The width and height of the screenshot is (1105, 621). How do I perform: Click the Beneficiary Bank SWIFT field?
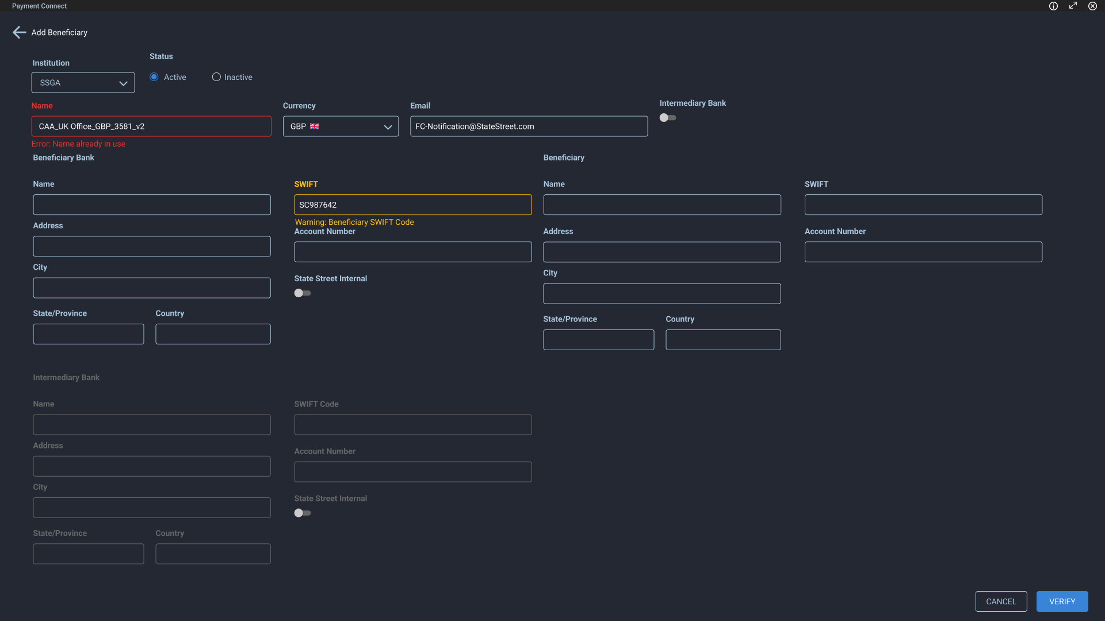click(x=412, y=205)
